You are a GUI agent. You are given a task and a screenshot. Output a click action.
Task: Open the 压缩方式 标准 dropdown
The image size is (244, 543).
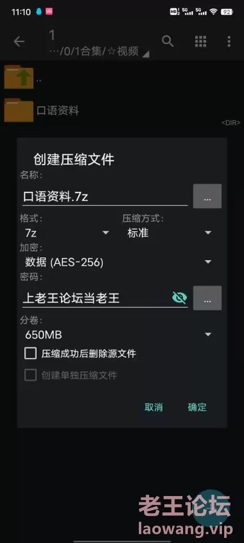[x=169, y=232]
